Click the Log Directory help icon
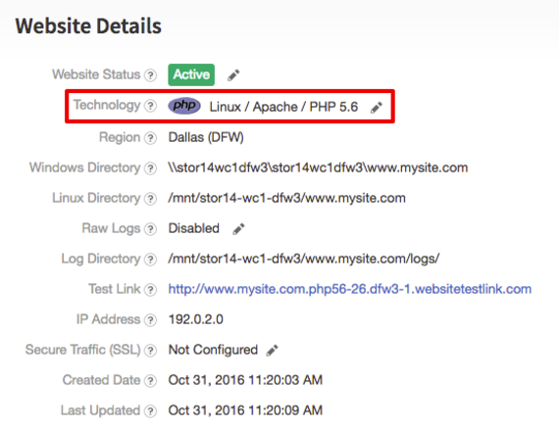 click(150, 260)
